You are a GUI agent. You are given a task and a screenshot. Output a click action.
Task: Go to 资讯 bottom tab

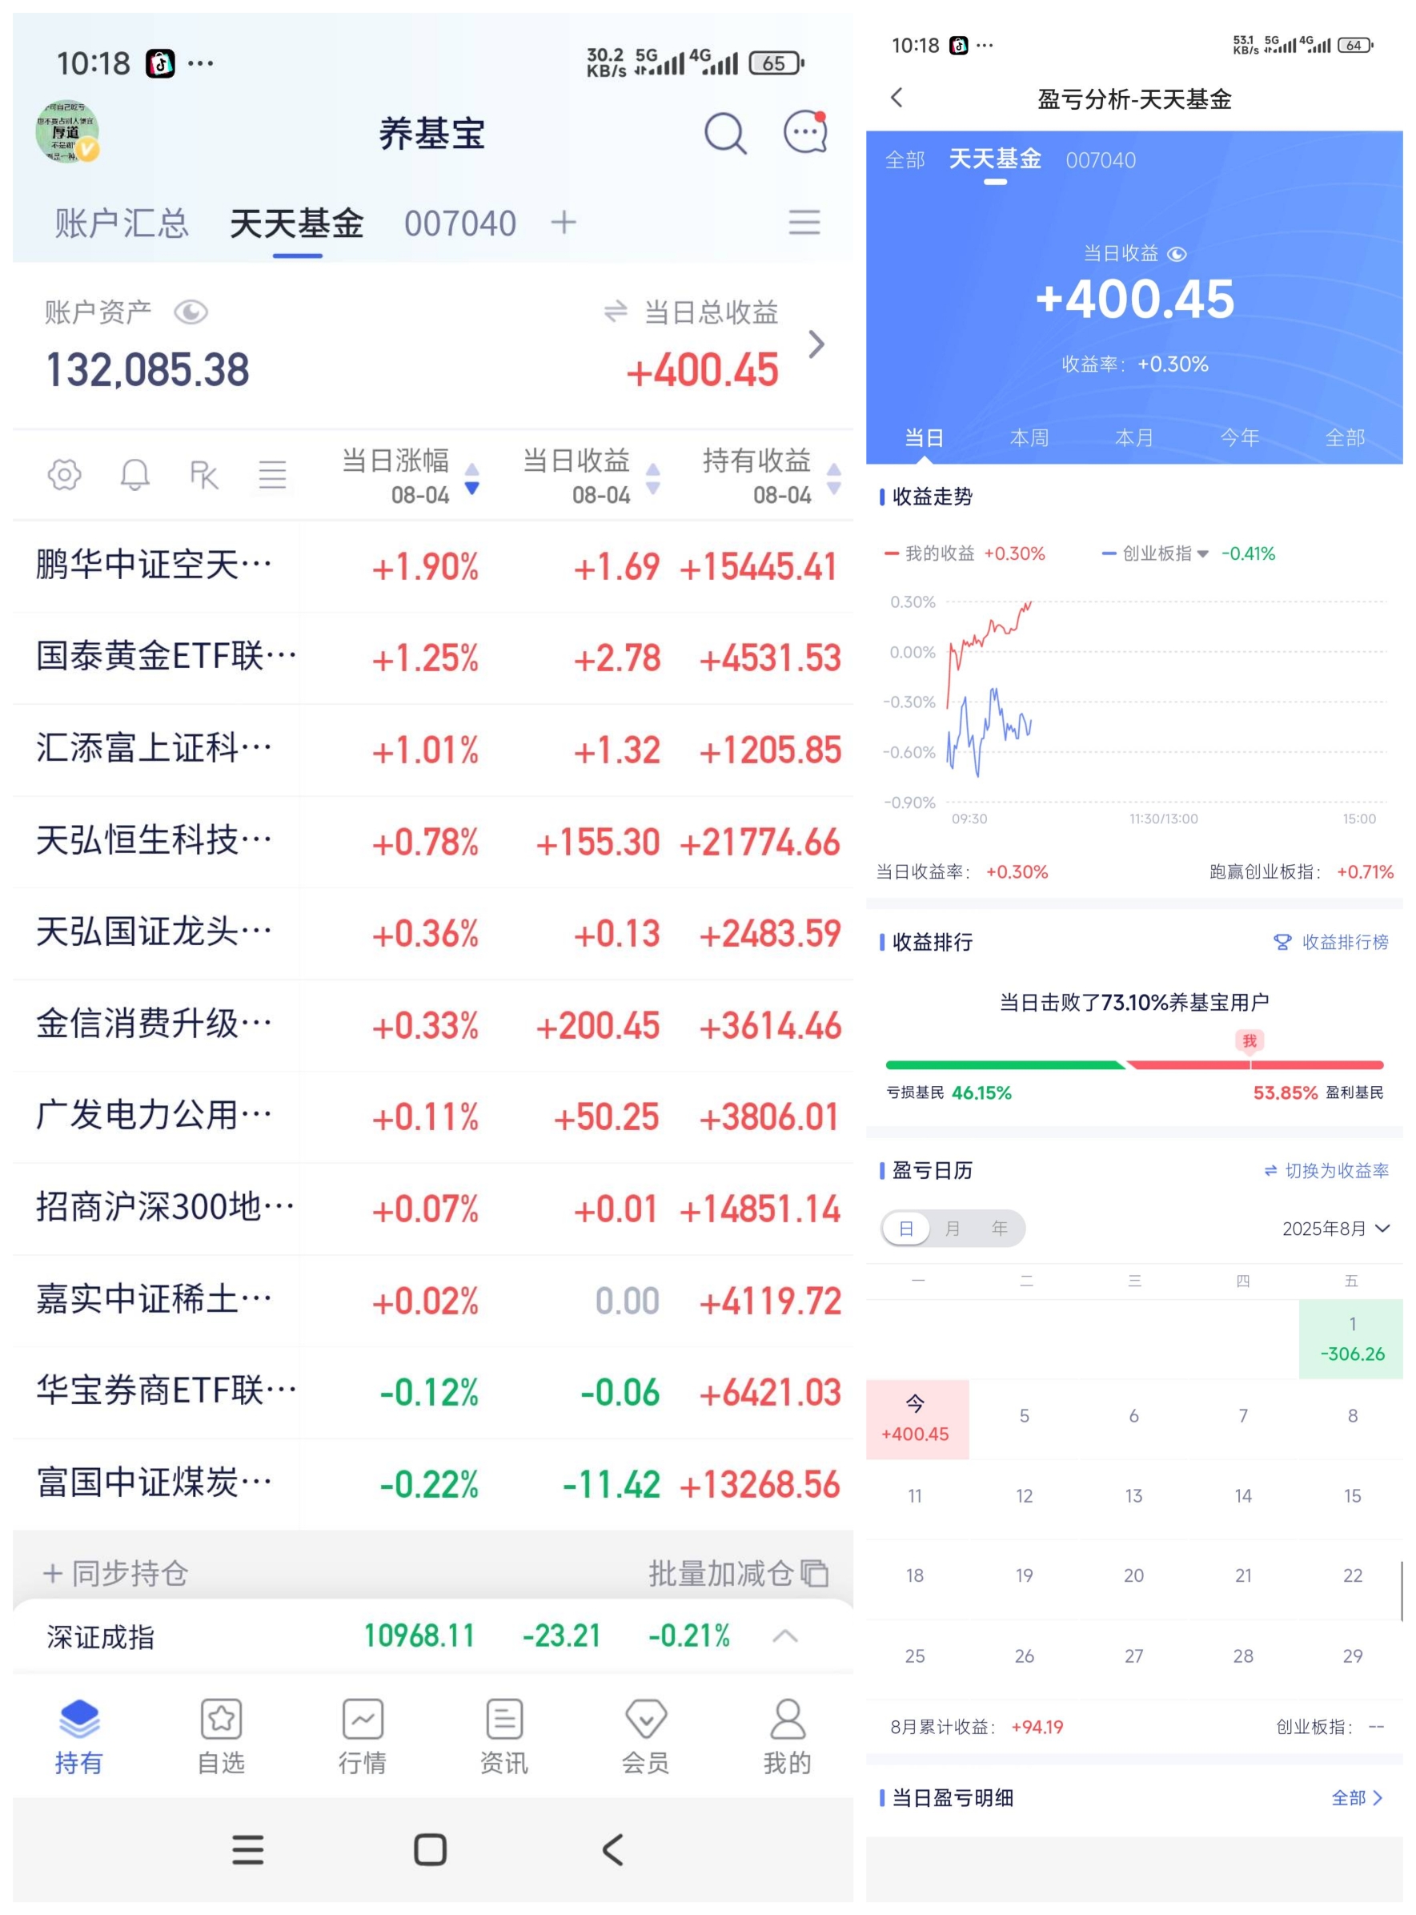(504, 1736)
